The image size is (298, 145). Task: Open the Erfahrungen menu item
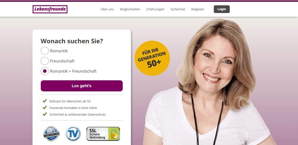[155, 9]
